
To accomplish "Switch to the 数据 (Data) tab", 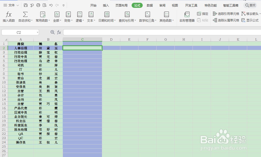I will tap(150, 6).
